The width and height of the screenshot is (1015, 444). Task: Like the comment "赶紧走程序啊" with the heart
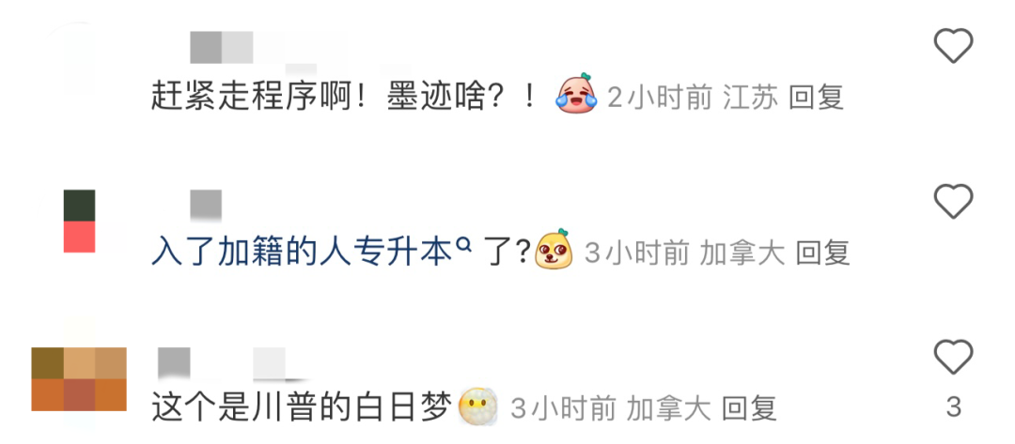pos(953,46)
